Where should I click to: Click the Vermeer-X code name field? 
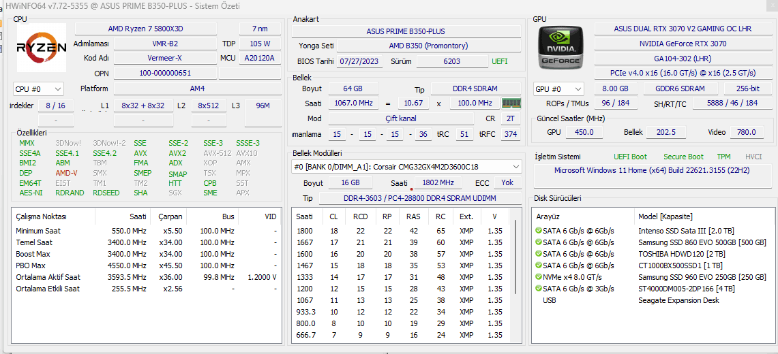click(165, 59)
